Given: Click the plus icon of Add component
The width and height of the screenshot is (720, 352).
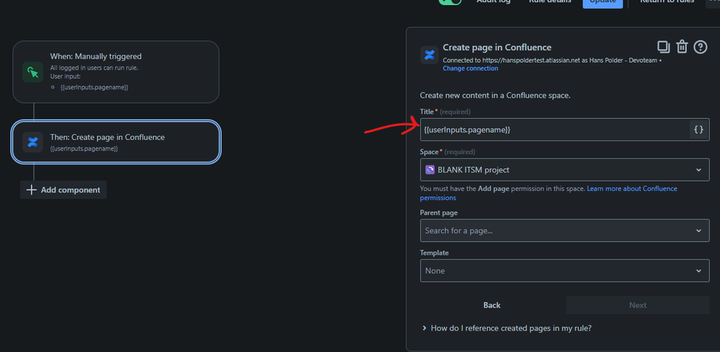Looking at the screenshot, I should (31, 190).
